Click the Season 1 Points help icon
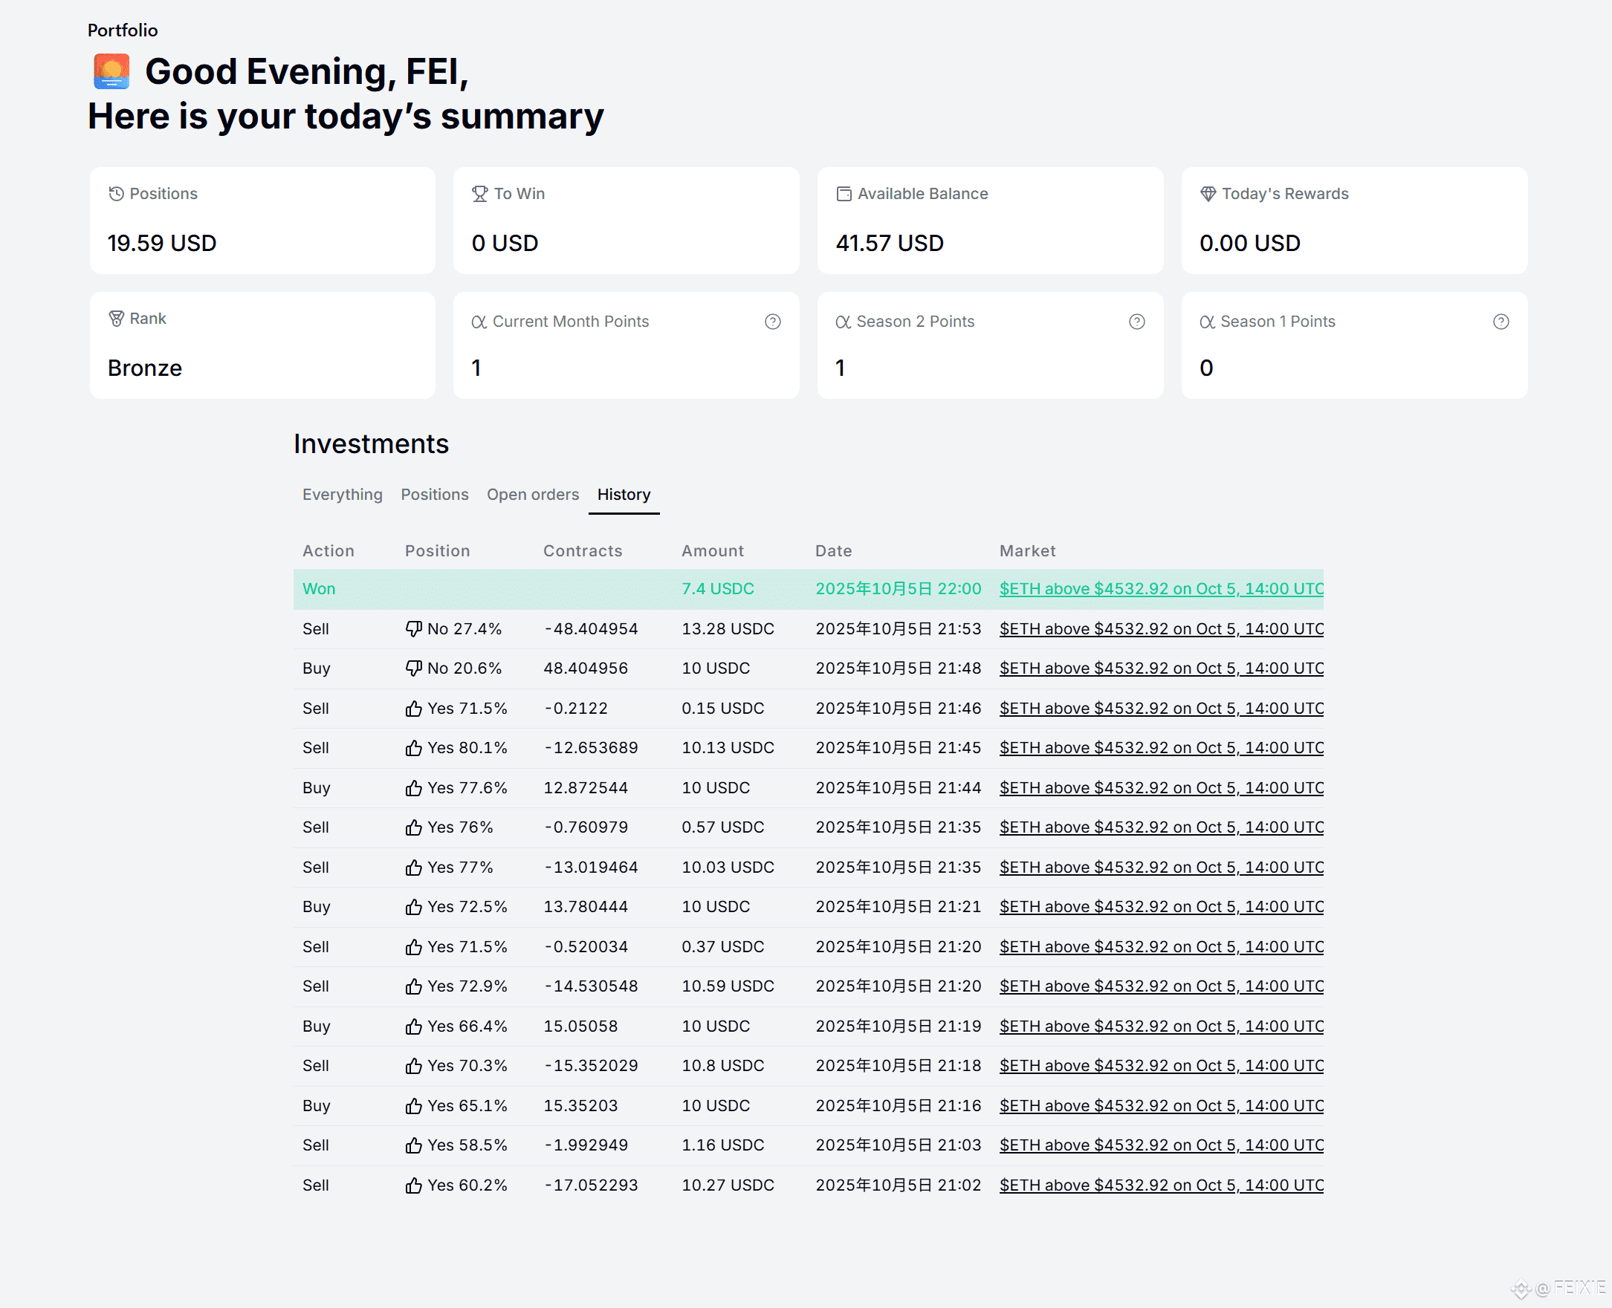The image size is (1612, 1308). click(x=1501, y=322)
